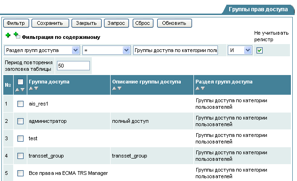Focus the Период повторения заголовка field
297x181 pixels.
coord(73,66)
